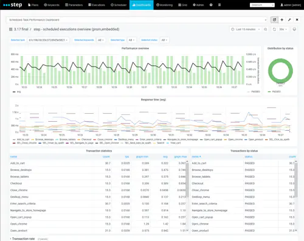Open the monitor view mode icon

[x=294, y=29]
